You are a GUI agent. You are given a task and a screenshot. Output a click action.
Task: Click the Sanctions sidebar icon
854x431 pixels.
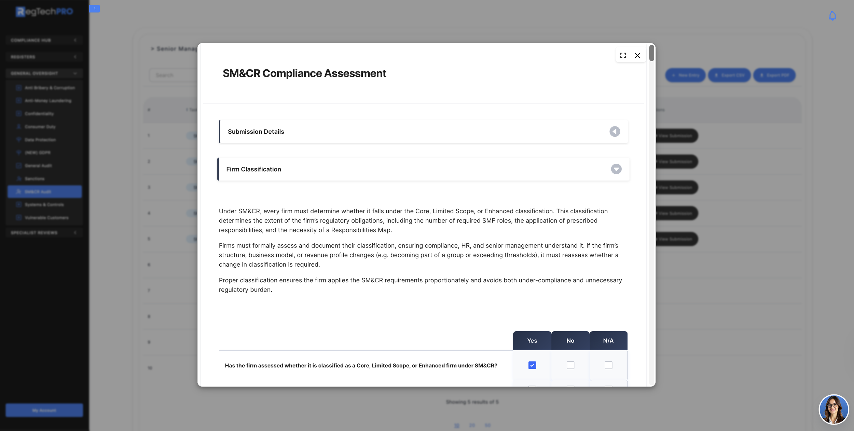click(x=19, y=179)
